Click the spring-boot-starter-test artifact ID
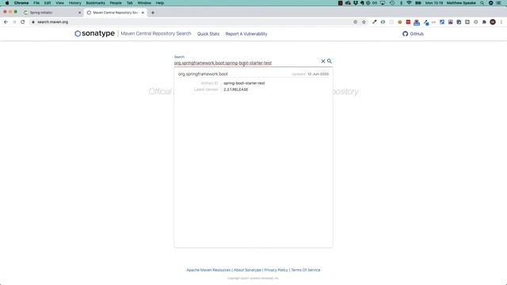The width and height of the screenshot is (507, 285). 244,83
